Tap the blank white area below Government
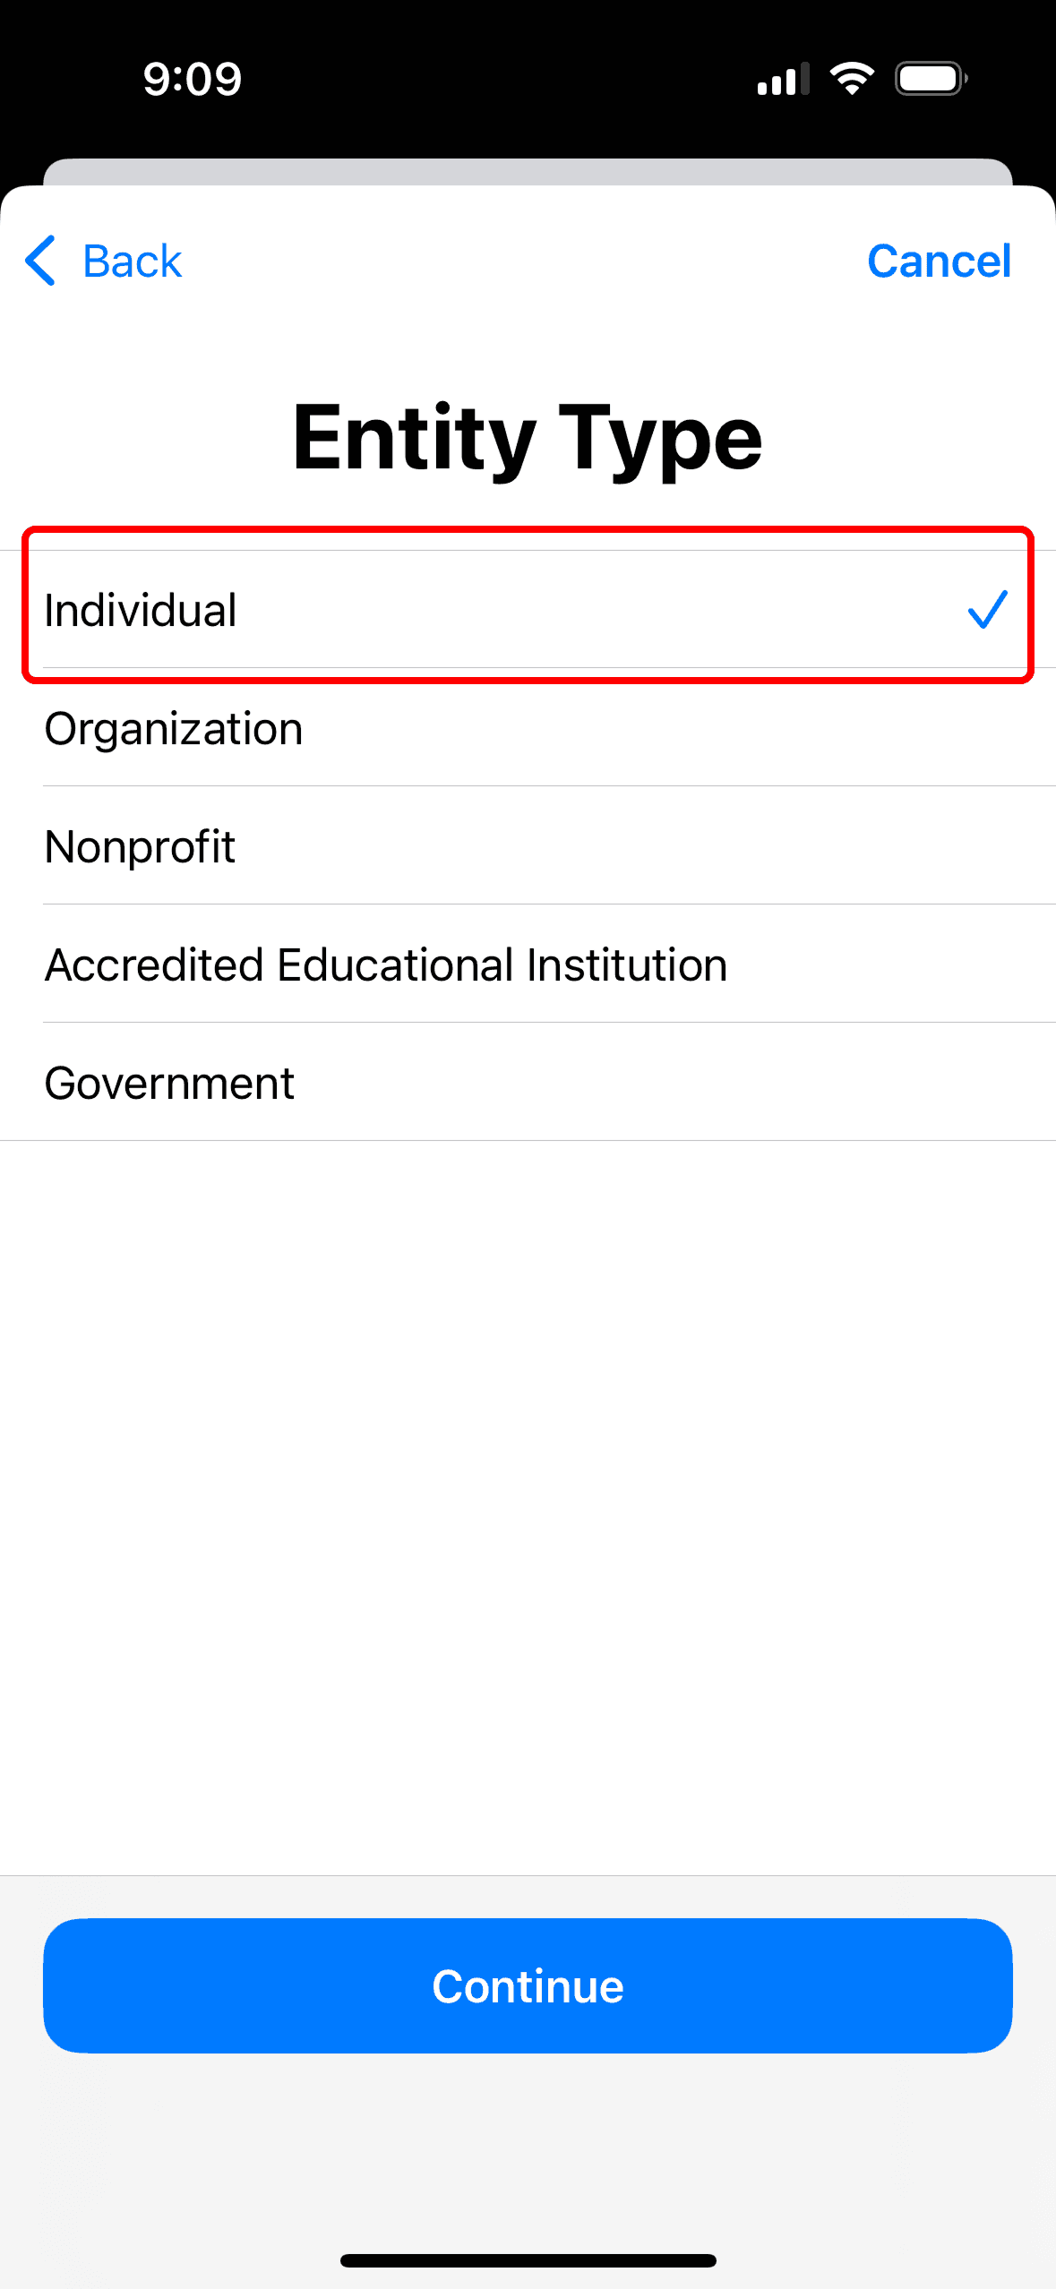The width and height of the screenshot is (1056, 2289). click(528, 1505)
